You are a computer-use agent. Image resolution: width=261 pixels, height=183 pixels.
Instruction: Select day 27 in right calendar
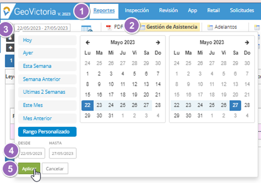tap(235, 105)
